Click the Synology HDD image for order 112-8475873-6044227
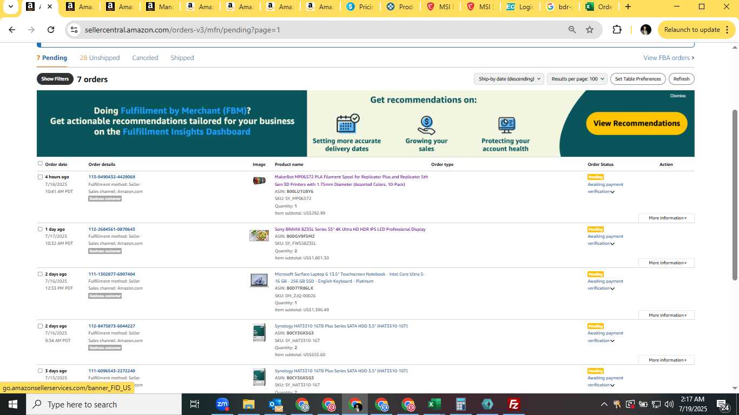 point(259,332)
